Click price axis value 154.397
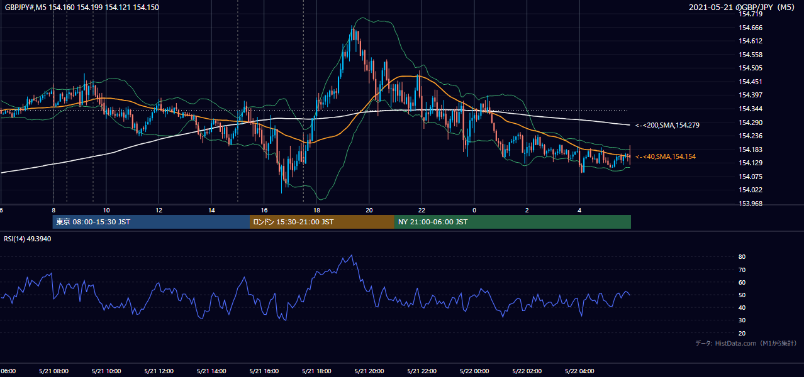 [751, 95]
